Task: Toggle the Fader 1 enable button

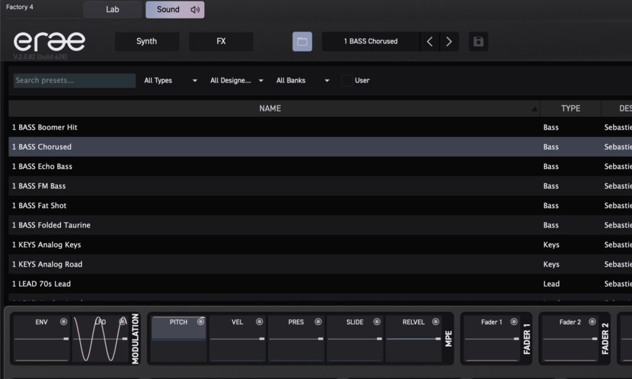Action: point(514,322)
